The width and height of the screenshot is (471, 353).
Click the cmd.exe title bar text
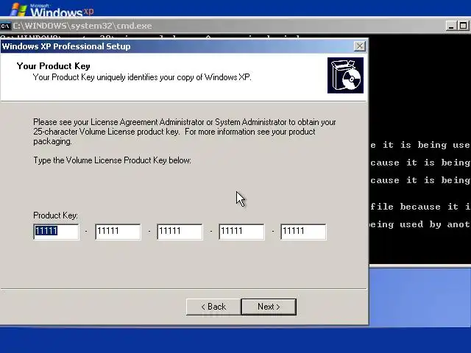[82, 26]
